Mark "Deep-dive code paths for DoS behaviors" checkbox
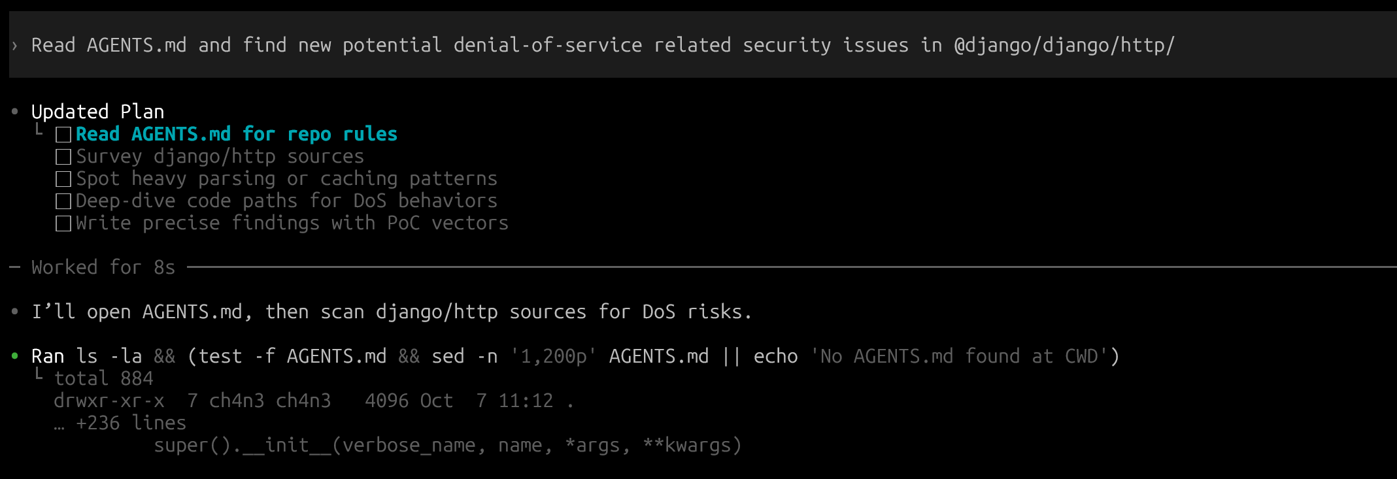This screenshot has height=479, width=1397. tap(63, 201)
